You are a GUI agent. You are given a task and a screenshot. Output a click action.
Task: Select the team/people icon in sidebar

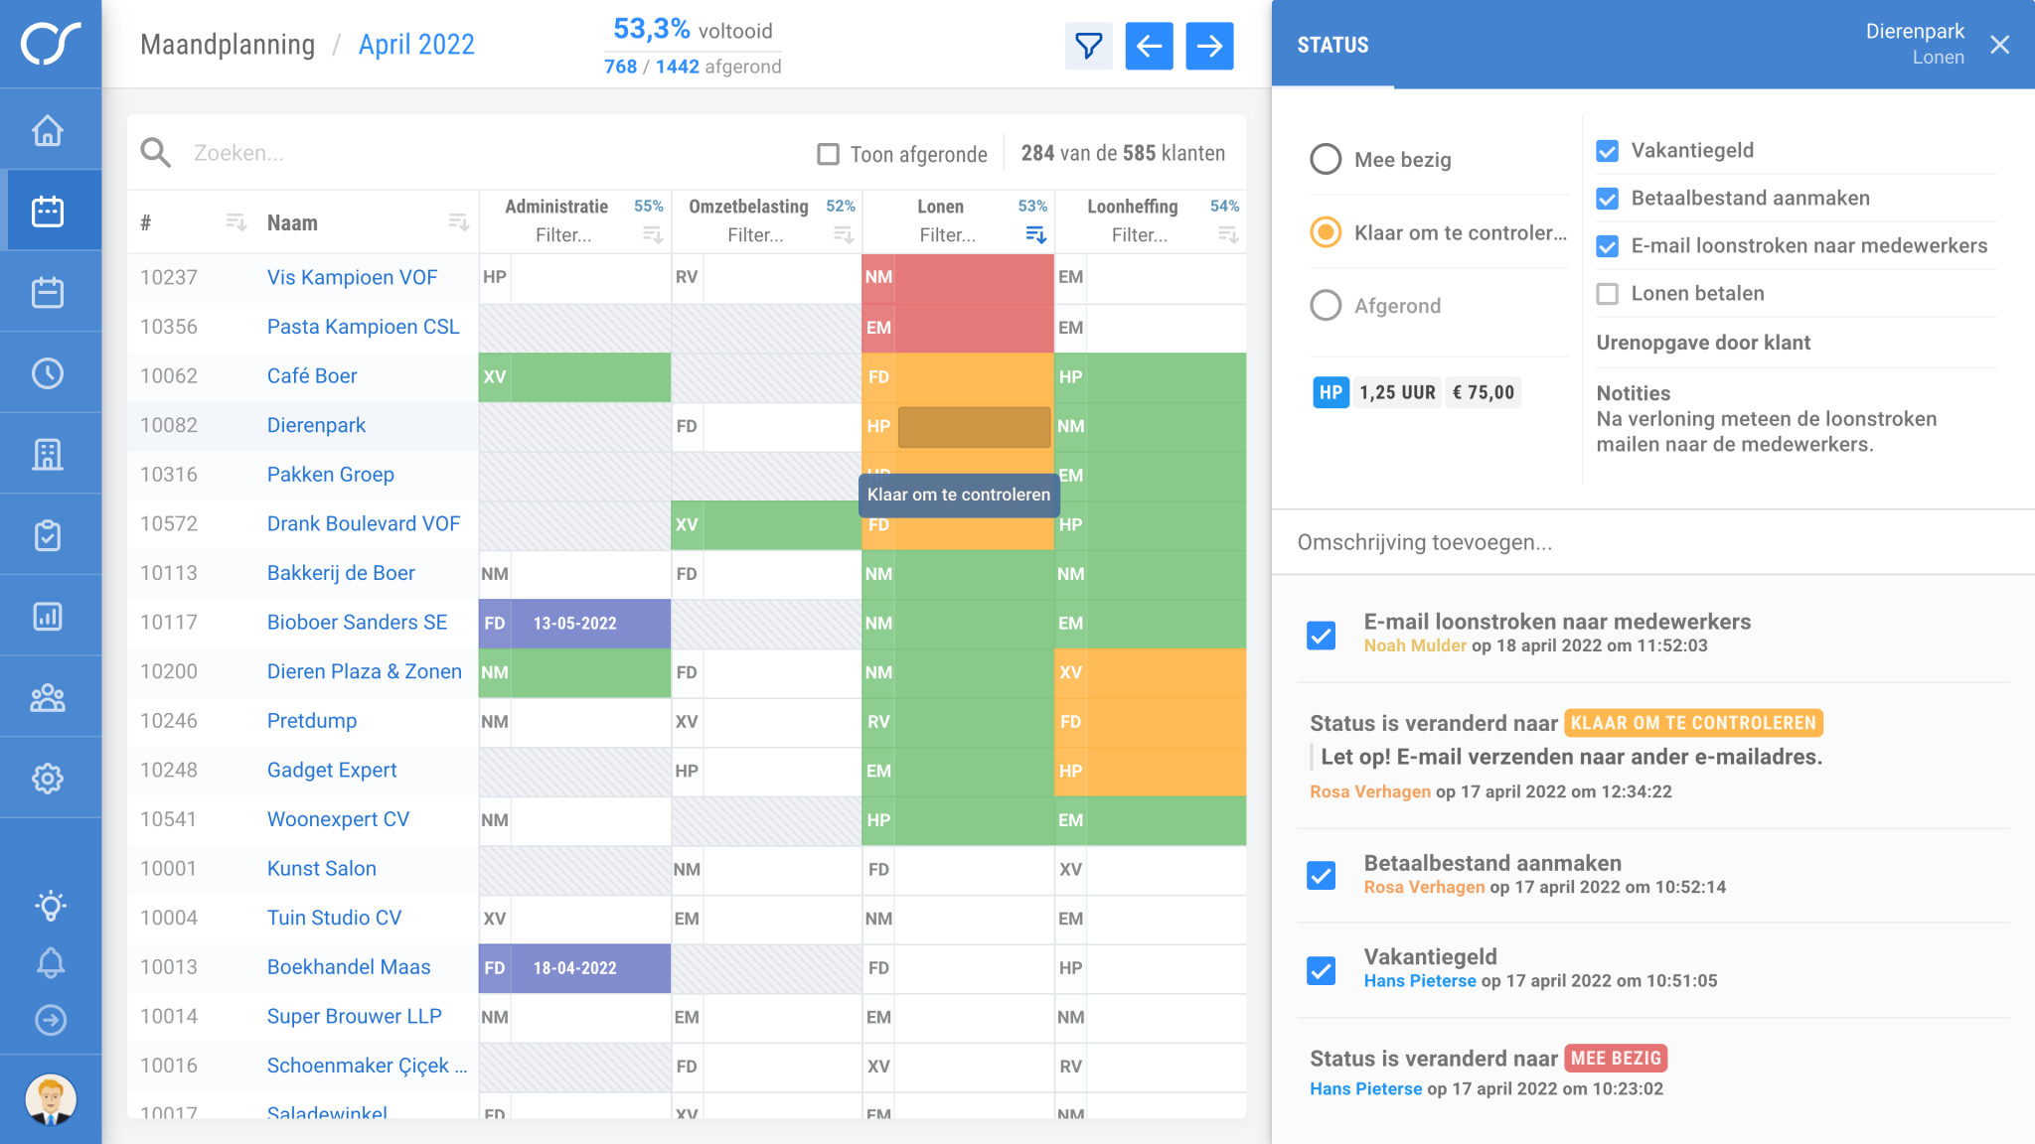pos(50,697)
